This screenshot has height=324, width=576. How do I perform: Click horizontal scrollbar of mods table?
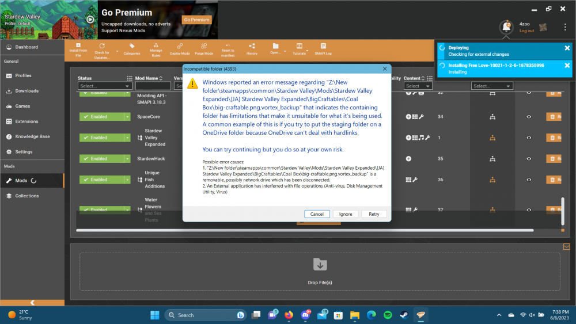[305, 230]
